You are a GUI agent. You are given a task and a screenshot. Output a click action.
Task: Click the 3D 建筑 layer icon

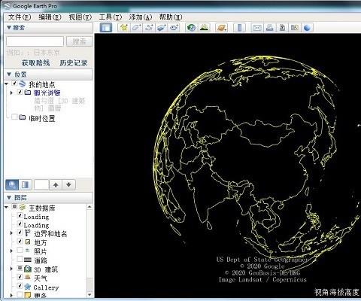[28, 269]
